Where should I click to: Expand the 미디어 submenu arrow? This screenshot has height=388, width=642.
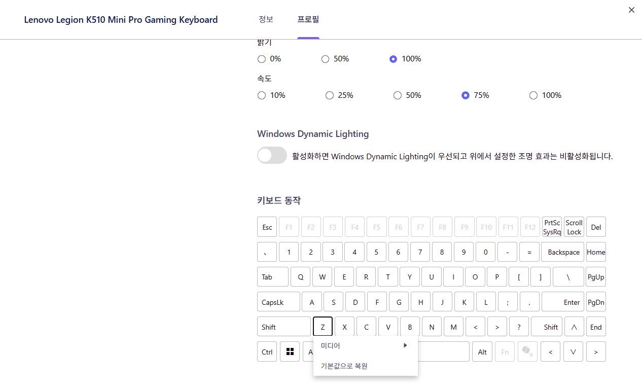tap(405, 345)
